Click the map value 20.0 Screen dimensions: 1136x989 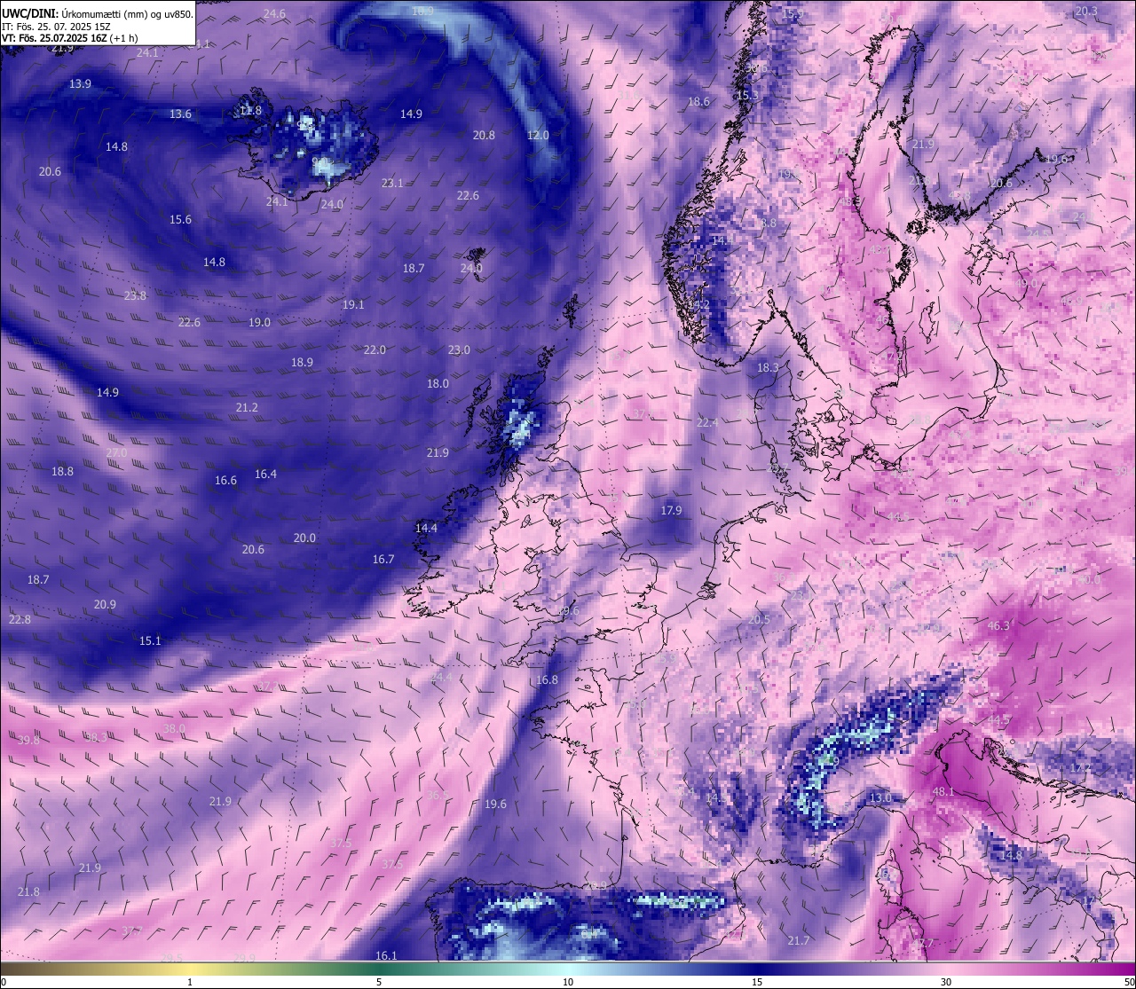click(304, 538)
